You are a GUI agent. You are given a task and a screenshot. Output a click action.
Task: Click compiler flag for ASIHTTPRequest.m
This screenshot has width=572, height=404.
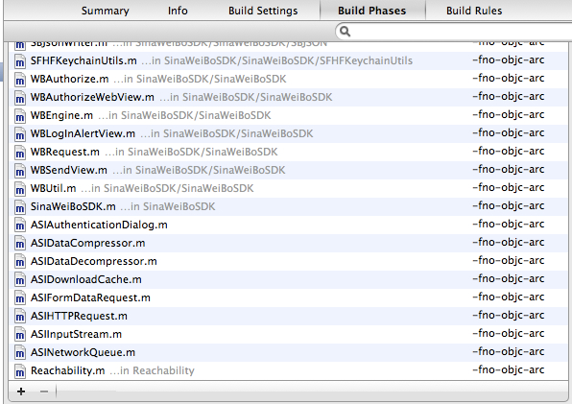[x=508, y=316]
